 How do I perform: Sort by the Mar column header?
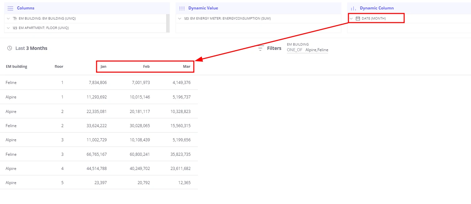187,66
